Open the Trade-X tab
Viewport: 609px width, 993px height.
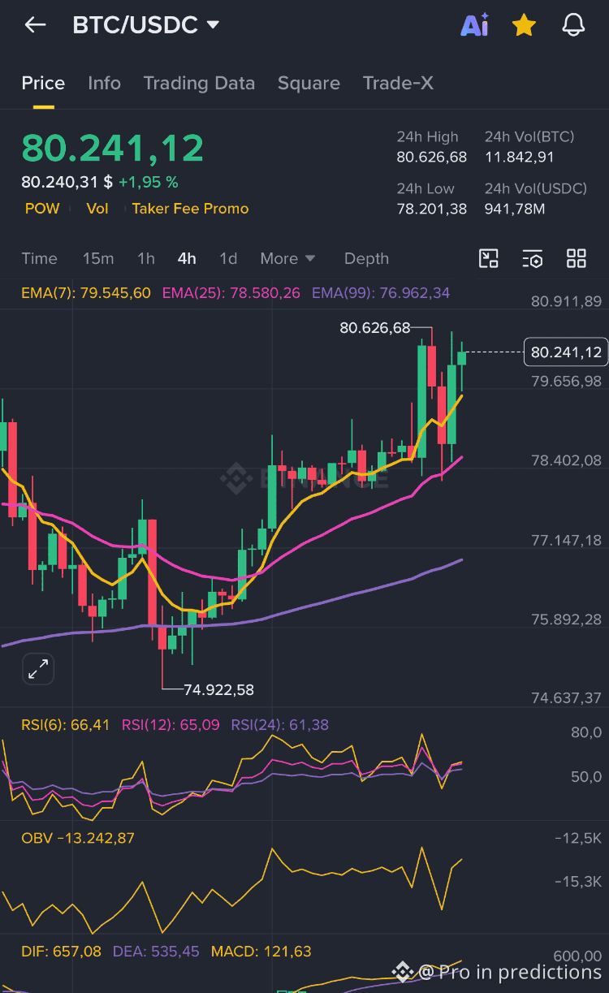point(398,83)
